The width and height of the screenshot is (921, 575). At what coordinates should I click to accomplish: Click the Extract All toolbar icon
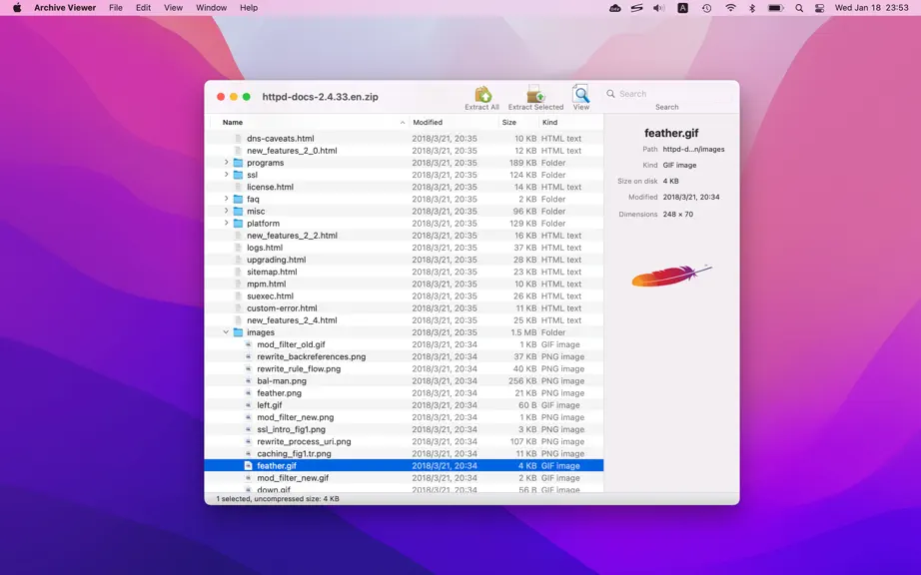point(482,94)
